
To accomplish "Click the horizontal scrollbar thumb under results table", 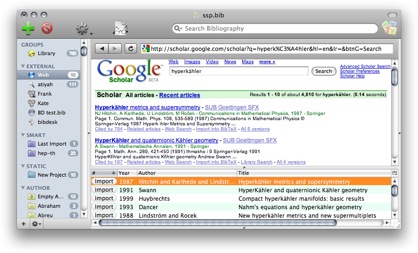I will click(218, 223).
